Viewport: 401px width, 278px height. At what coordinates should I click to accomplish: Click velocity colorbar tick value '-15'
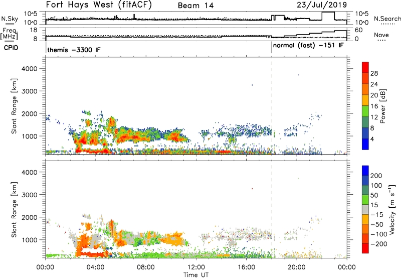[x=377, y=215]
